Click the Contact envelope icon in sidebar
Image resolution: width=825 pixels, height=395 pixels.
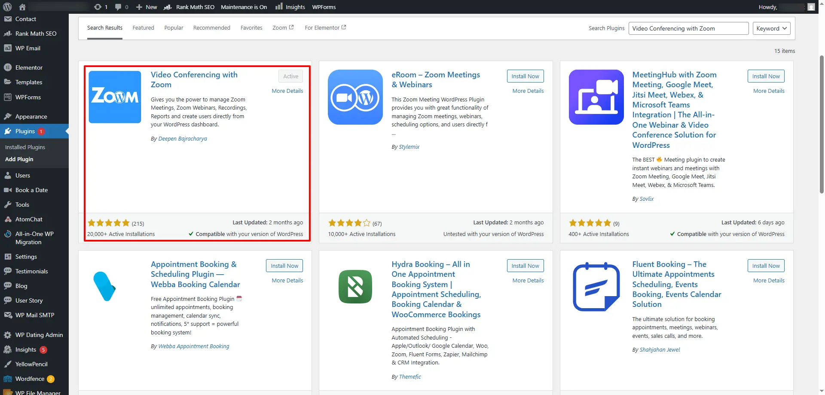click(x=8, y=19)
